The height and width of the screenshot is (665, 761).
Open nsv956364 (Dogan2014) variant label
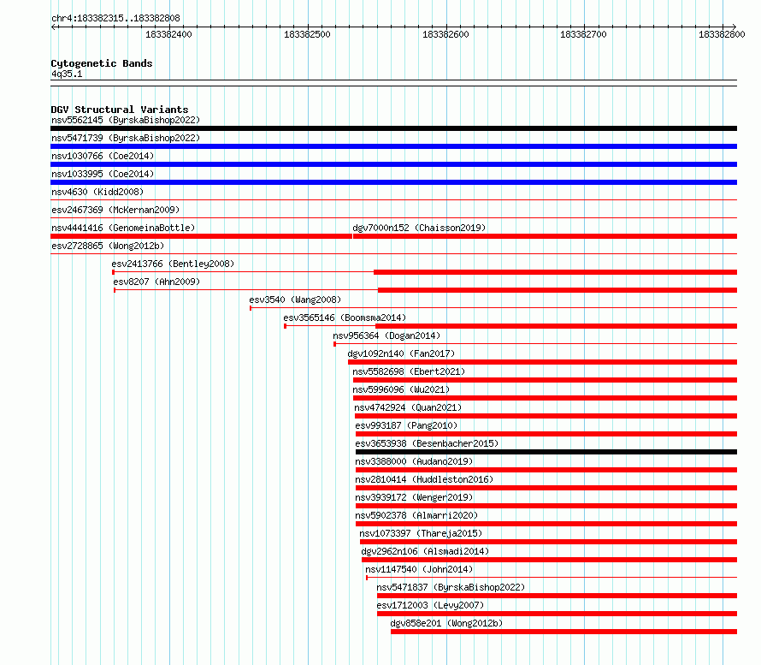386,335
